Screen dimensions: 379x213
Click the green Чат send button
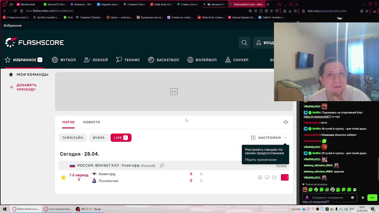point(372,198)
